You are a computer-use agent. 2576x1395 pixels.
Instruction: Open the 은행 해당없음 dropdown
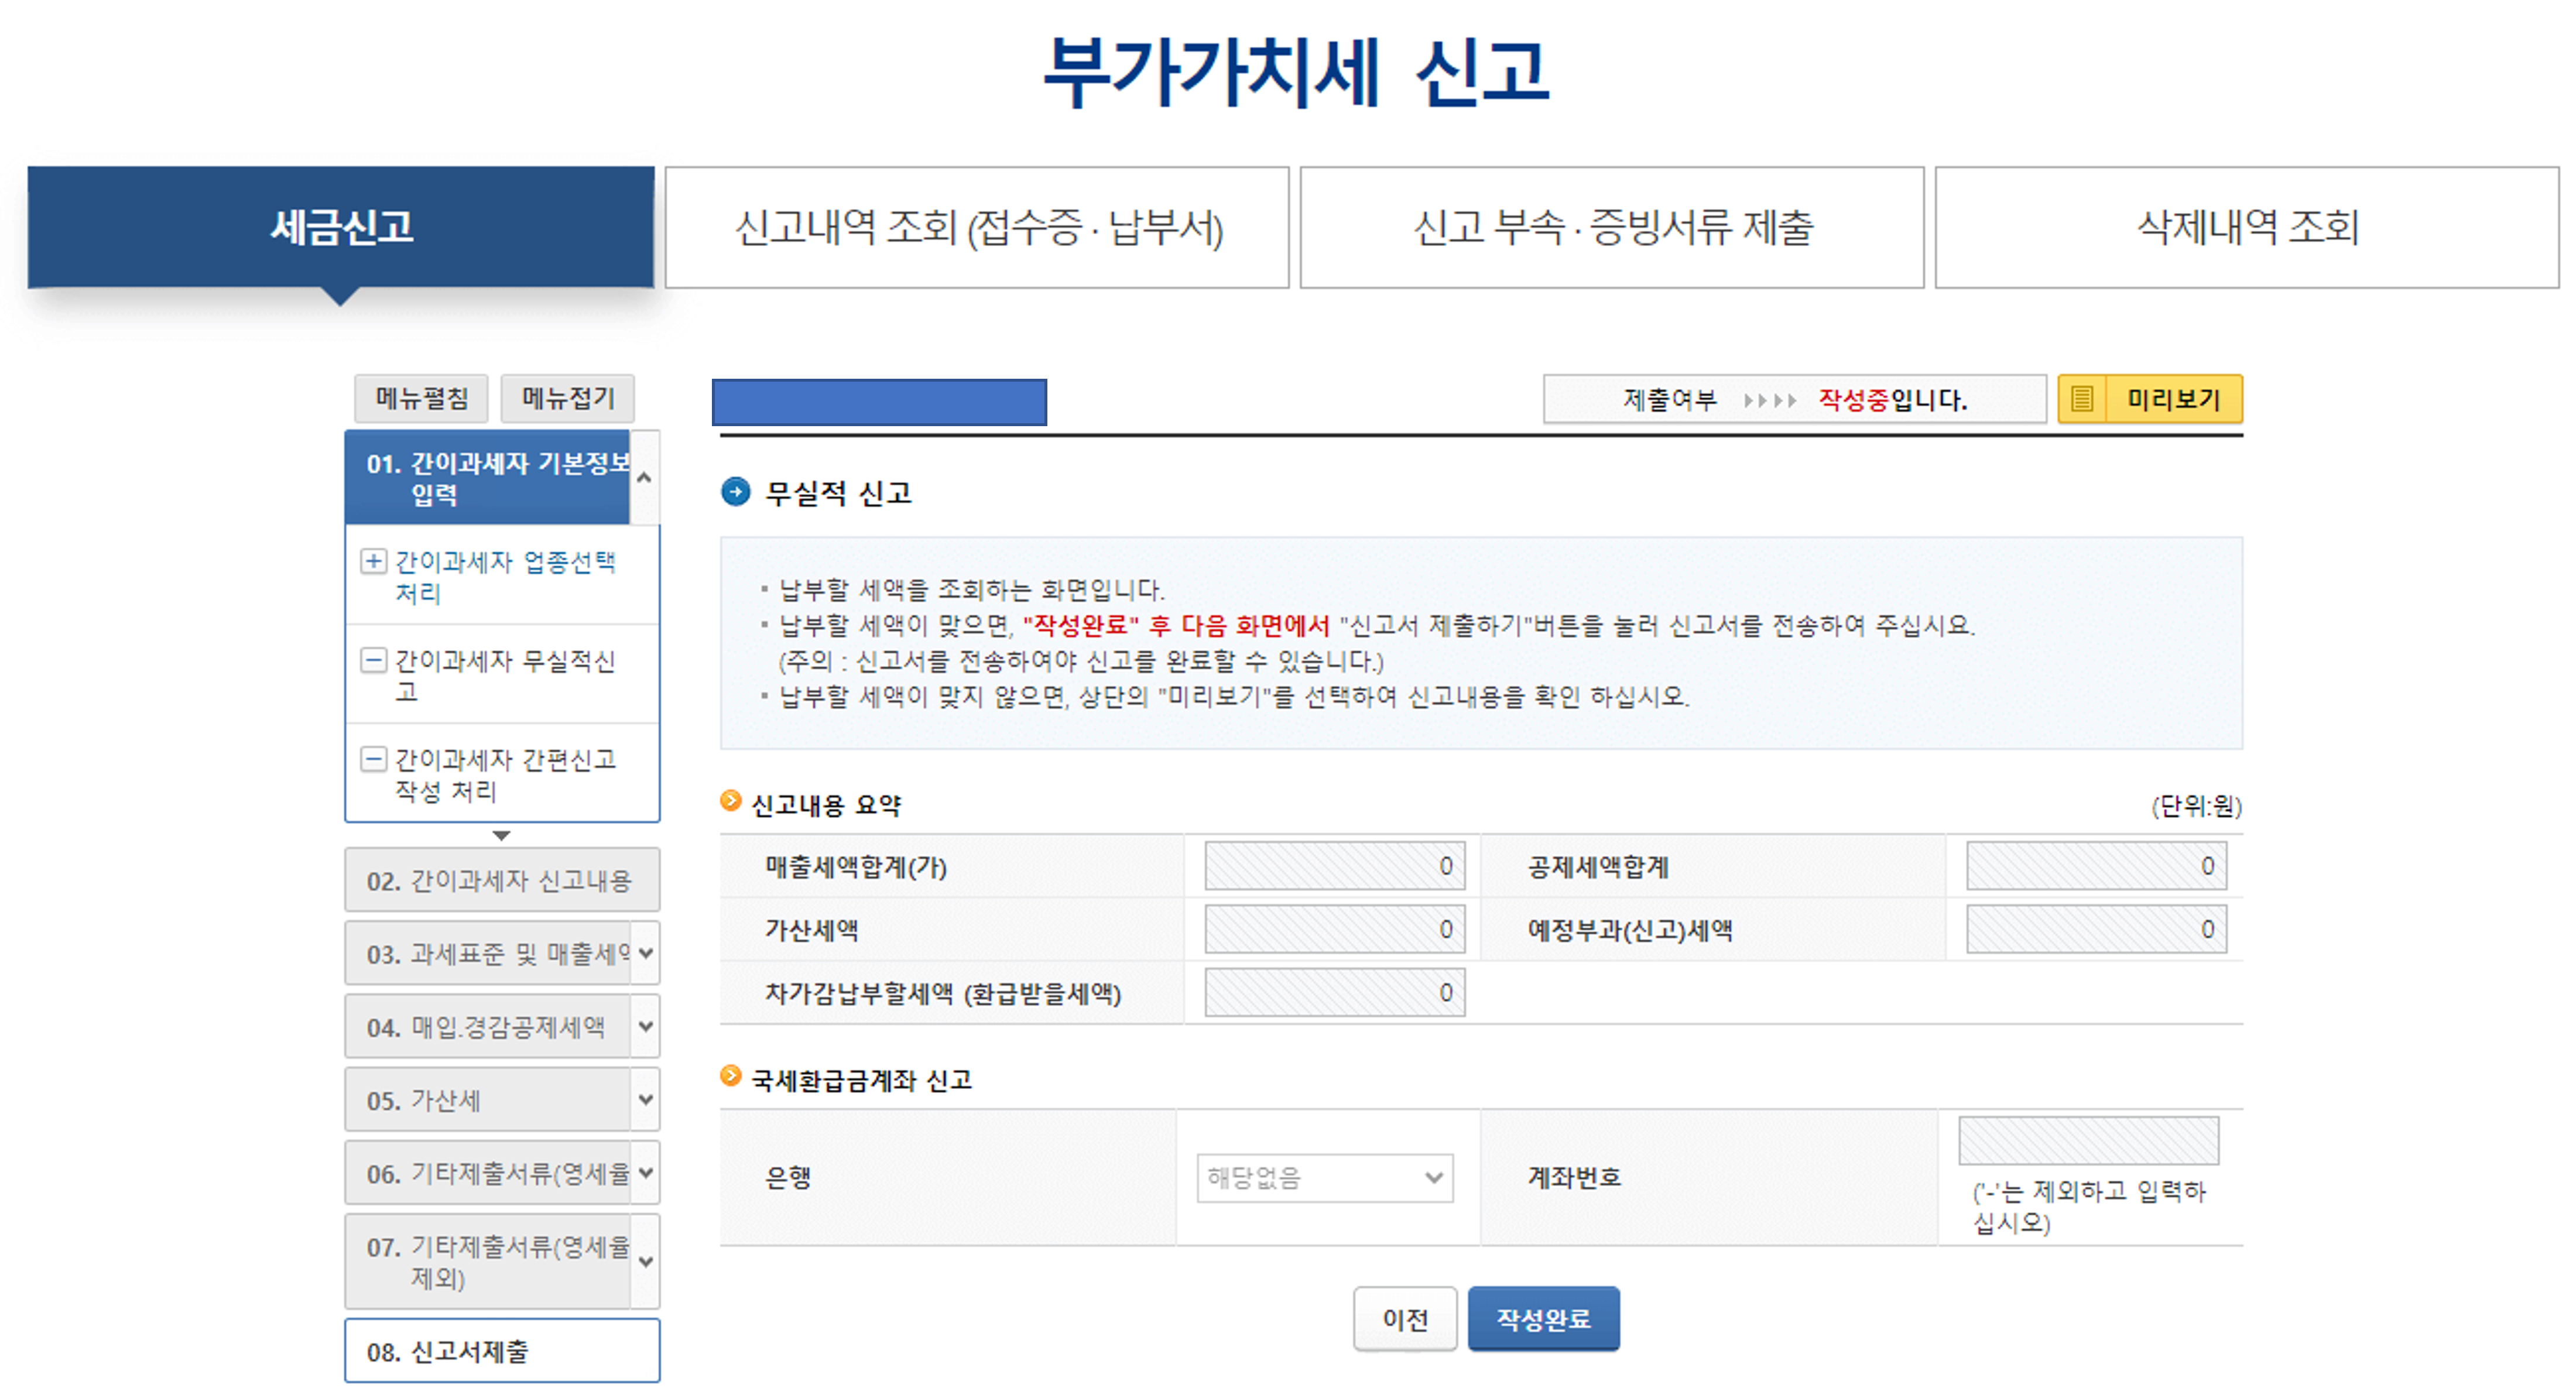(x=1325, y=1177)
